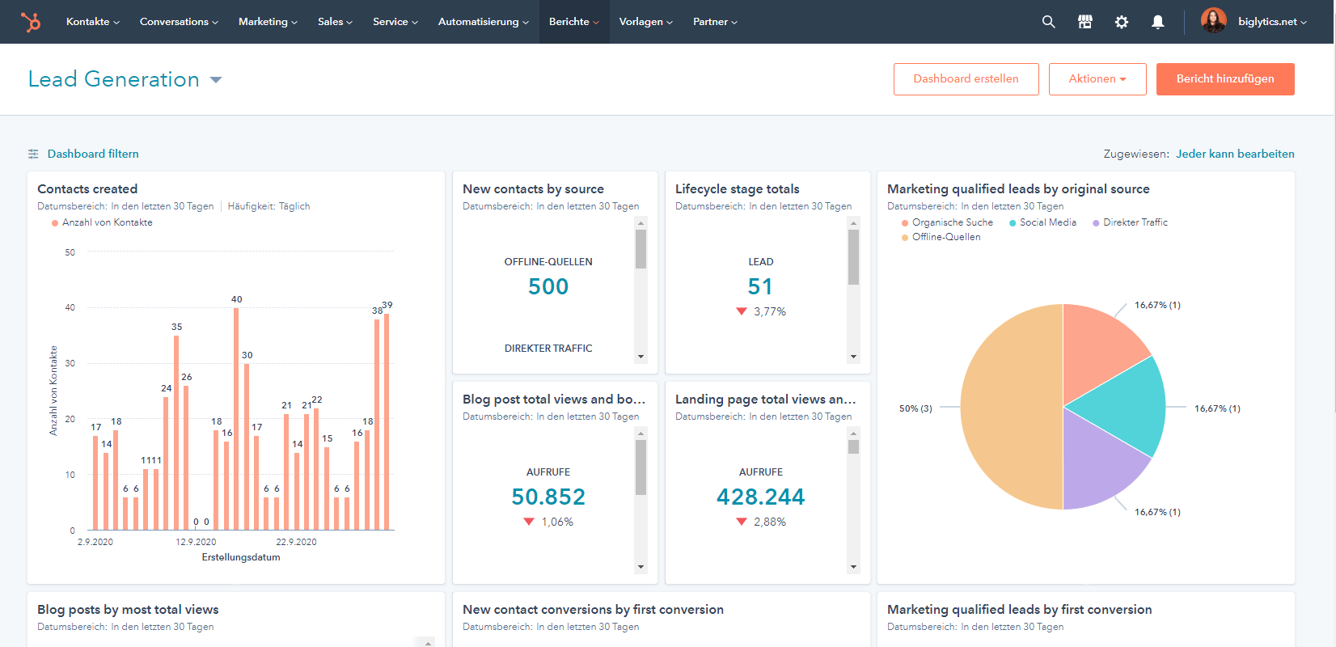The height and width of the screenshot is (647, 1336).
Task: Toggle Direkter Traffic legend series
Action: coord(1135,222)
